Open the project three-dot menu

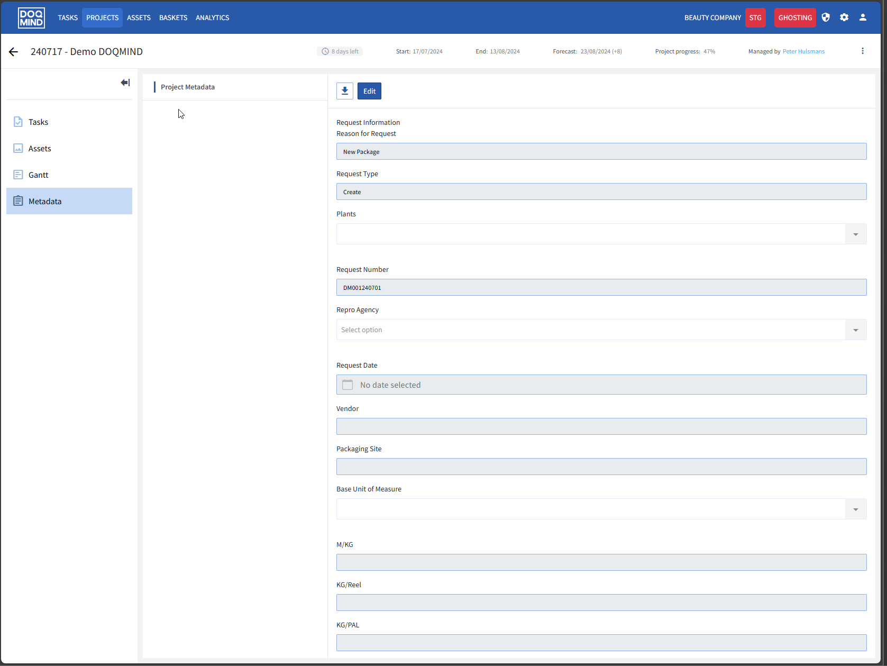pyautogui.click(x=862, y=51)
